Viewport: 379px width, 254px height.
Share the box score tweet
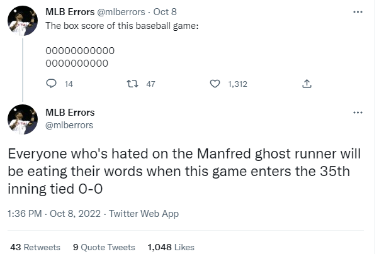pyautogui.click(x=307, y=84)
